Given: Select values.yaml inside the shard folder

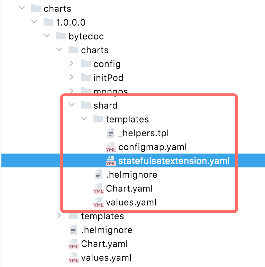Looking at the screenshot, I should click(x=131, y=202).
